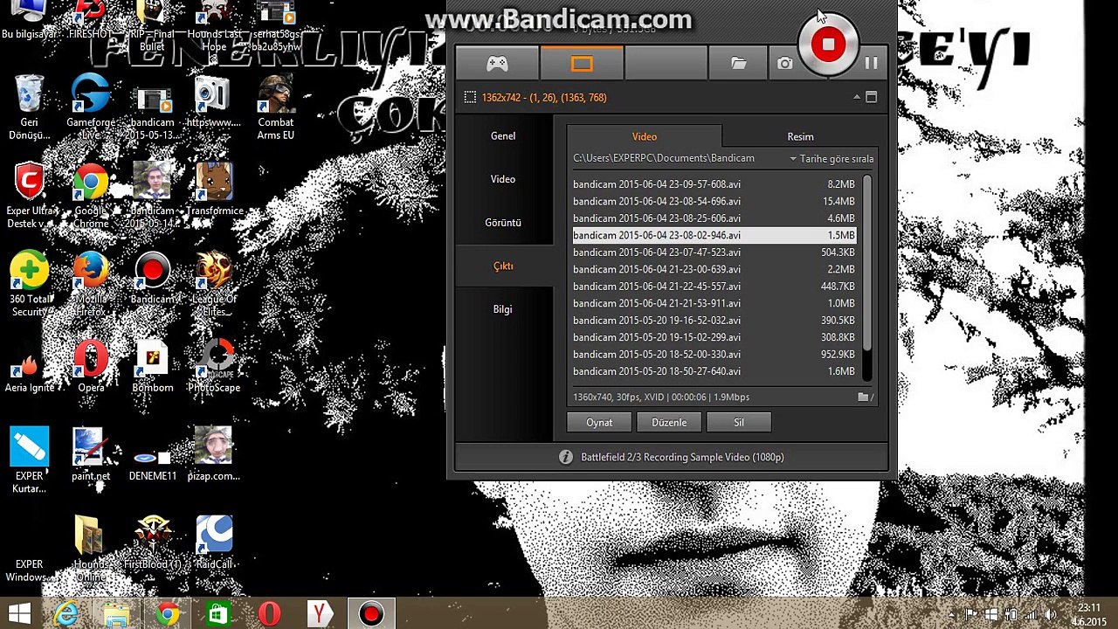Open Yandex browser from taskbar
Viewport: 1118px width, 629px height.
point(320,614)
